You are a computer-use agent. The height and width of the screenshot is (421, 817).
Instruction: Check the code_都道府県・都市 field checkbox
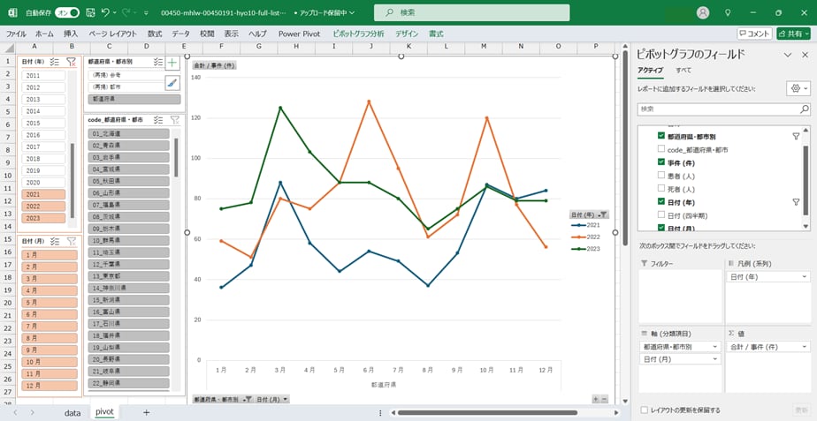661,149
